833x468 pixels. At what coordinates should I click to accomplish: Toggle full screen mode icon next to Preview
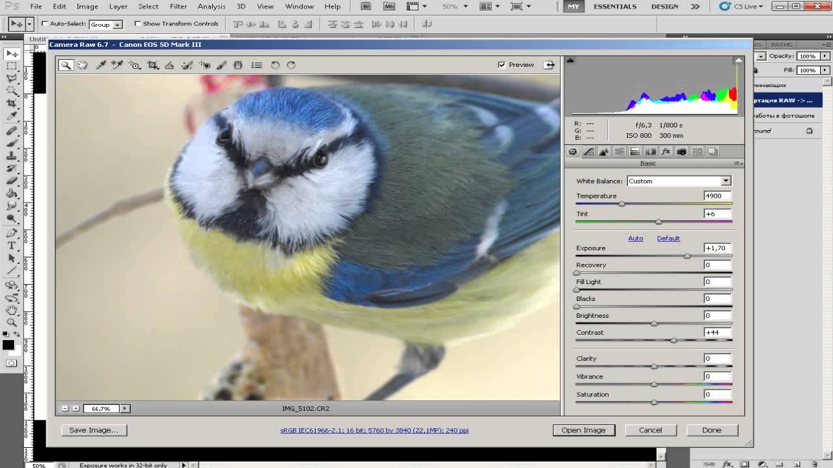550,65
